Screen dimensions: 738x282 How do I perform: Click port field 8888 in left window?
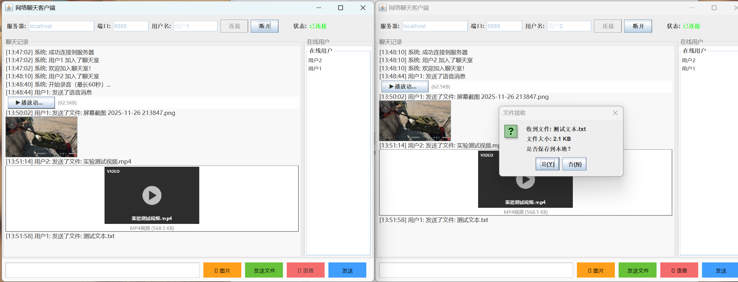(x=131, y=26)
